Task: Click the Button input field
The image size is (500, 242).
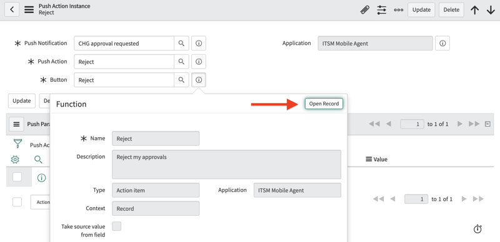Action: click(124, 80)
